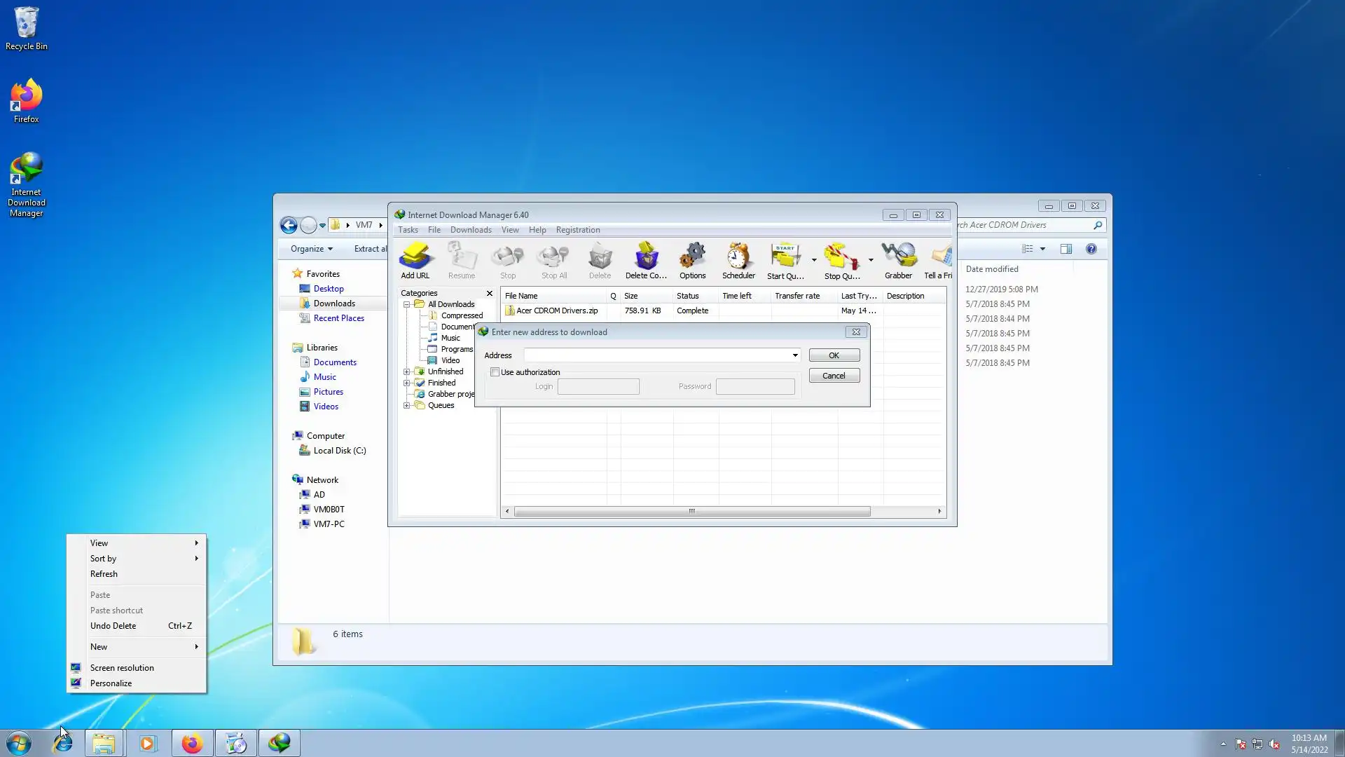Click Cancel in the address dialog
Viewport: 1345px width, 757px height.
click(x=834, y=376)
